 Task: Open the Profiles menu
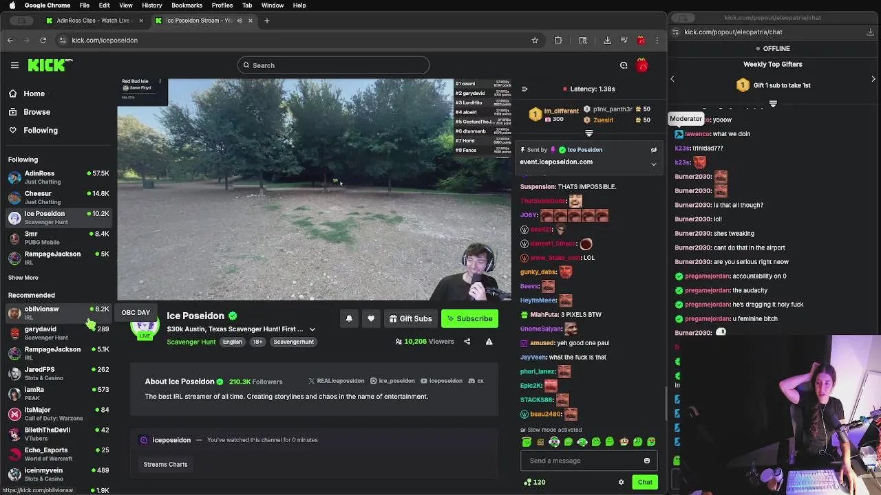[222, 5]
